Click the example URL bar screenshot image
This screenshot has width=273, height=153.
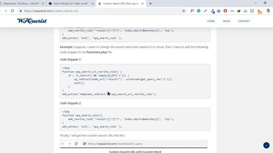[134, 144]
